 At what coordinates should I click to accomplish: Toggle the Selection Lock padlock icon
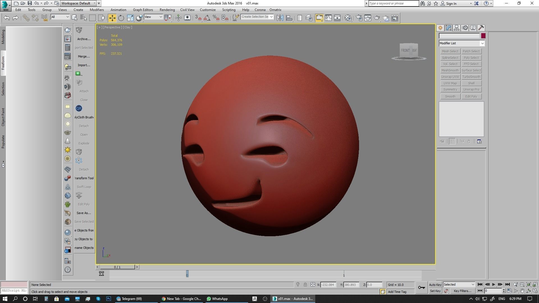click(x=305, y=285)
